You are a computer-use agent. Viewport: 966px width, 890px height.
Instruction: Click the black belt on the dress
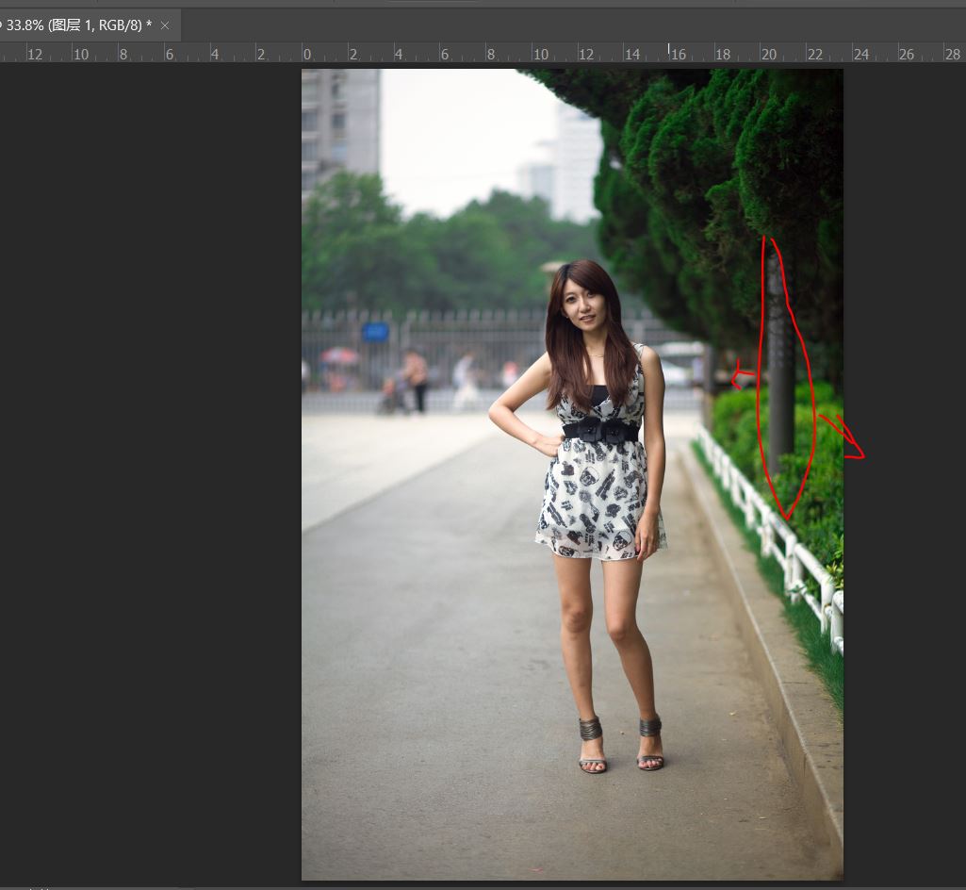(600, 431)
